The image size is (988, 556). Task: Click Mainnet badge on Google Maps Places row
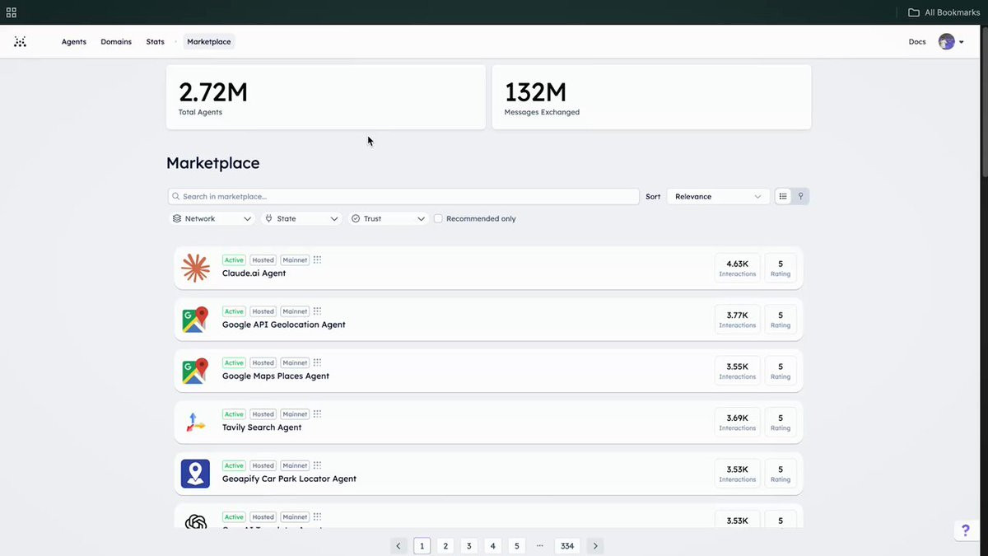click(295, 363)
